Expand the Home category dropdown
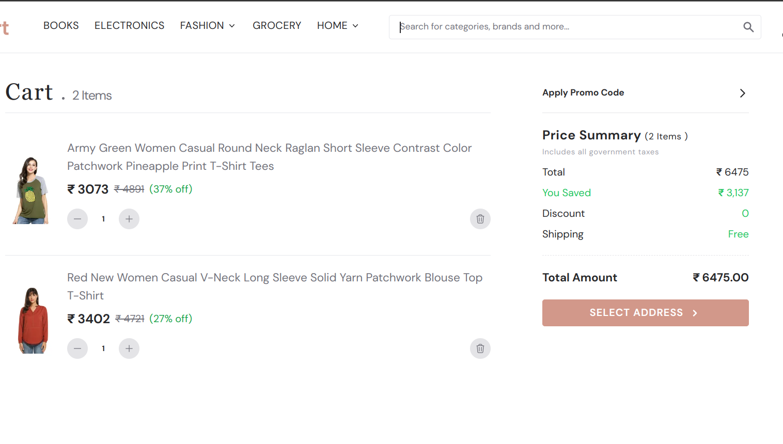The image size is (783, 444). point(338,25)
